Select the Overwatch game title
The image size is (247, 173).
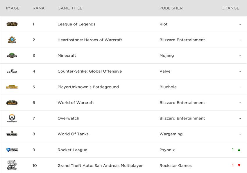point(68,118)
